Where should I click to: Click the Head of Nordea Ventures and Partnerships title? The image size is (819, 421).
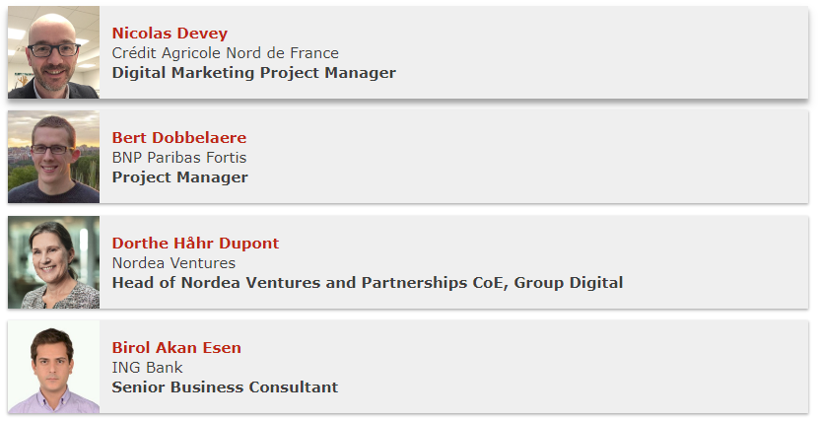tap(368, 283)
